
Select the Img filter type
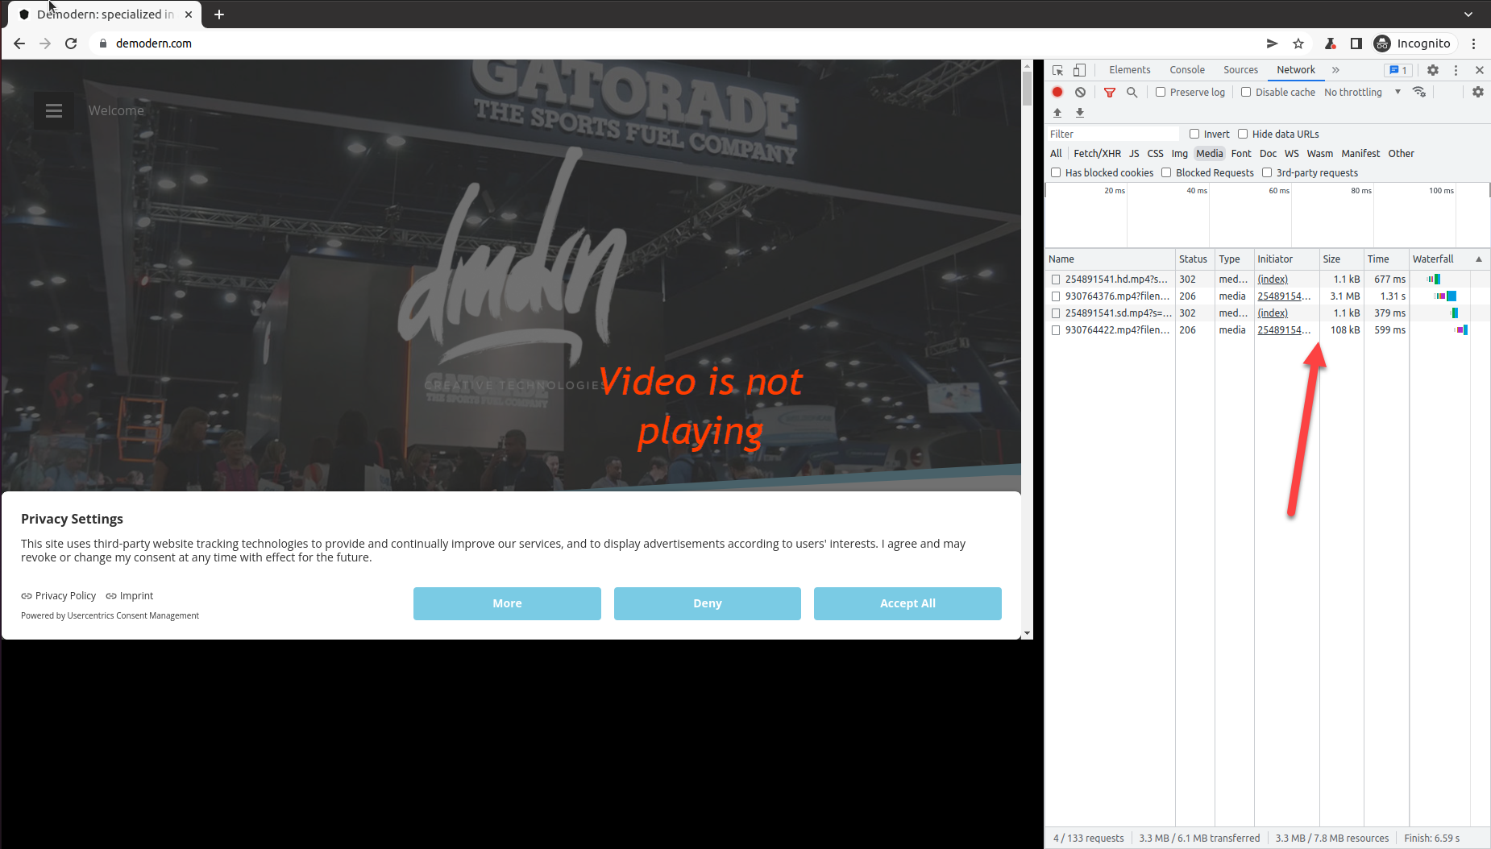1179,153
